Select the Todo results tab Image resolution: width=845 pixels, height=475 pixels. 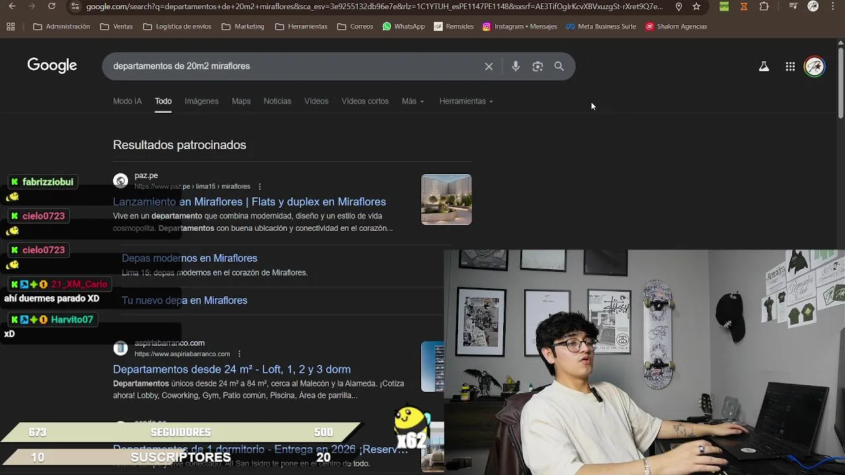click(163, 101)
